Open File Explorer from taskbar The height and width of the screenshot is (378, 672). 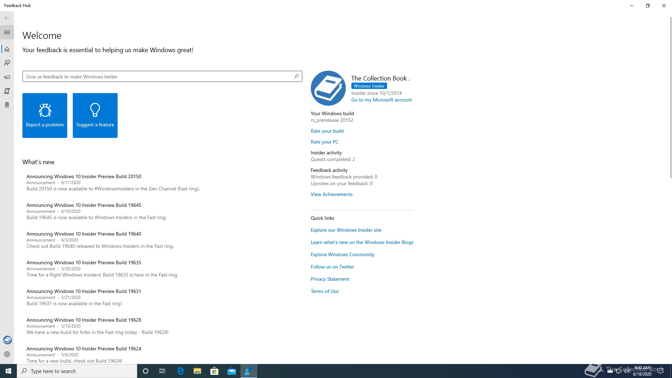(x=197, y=371)
